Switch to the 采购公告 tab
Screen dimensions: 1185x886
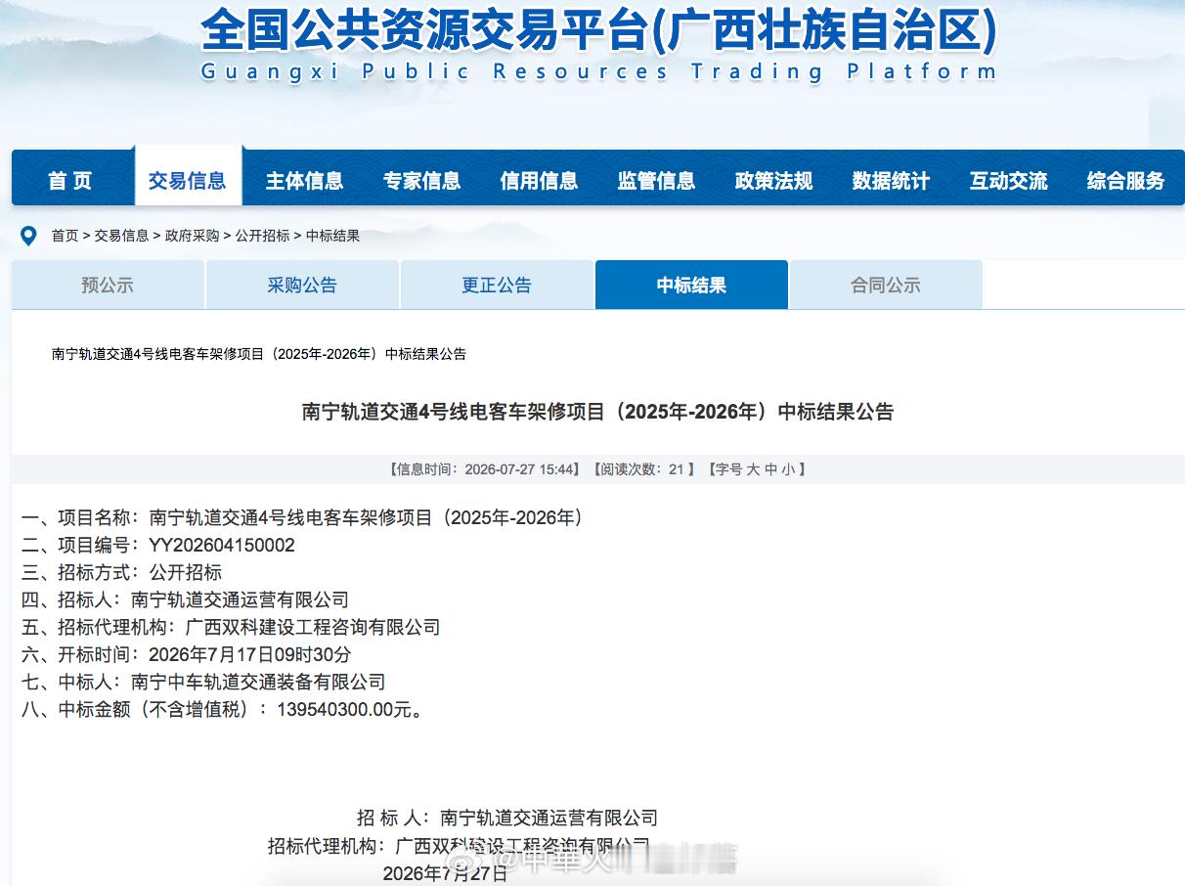point(302,285)
